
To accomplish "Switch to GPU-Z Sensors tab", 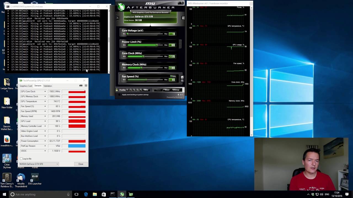I will pos(38,86).
